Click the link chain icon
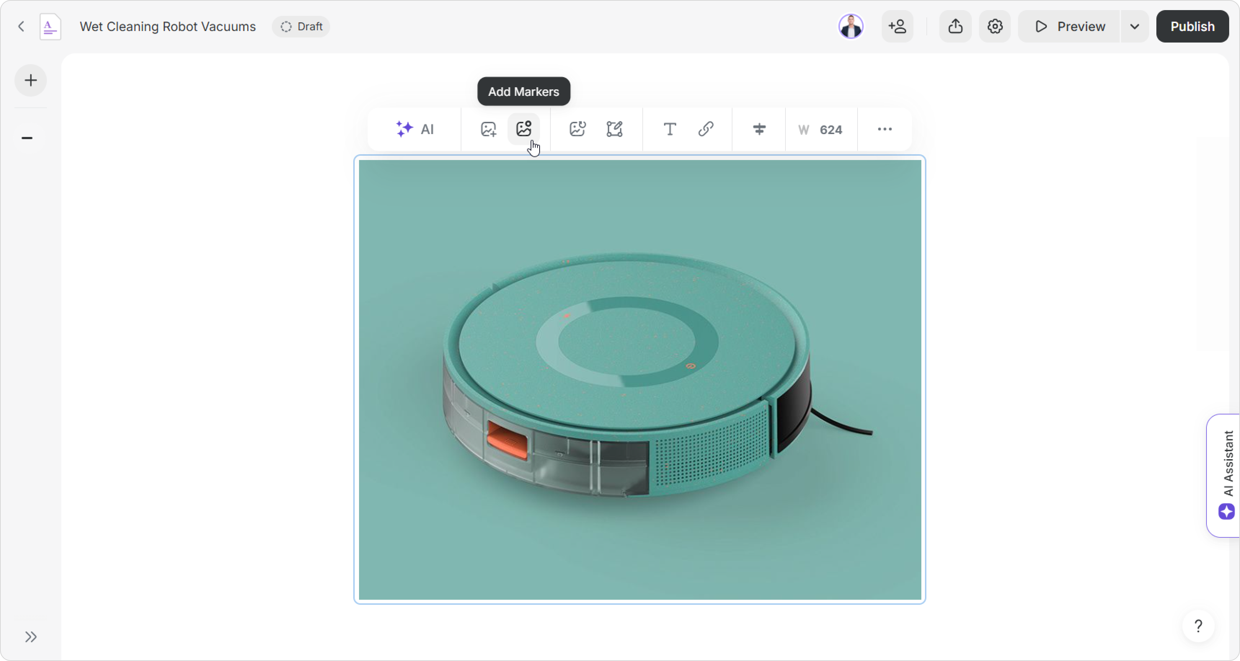The height and width of the screenshot is (661, 1240). pyautogui.click(x=706, y=129)
